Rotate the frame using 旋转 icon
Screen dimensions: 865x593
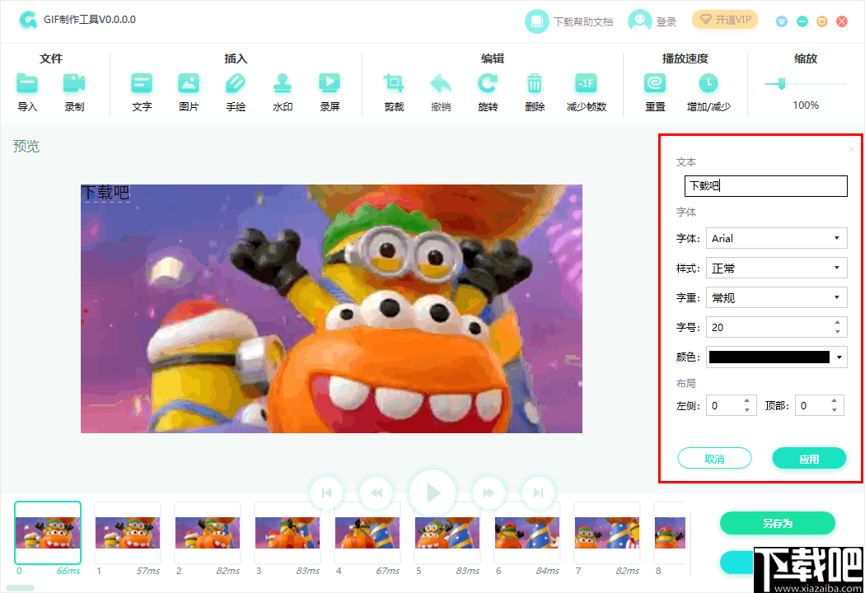click(488, 84)
